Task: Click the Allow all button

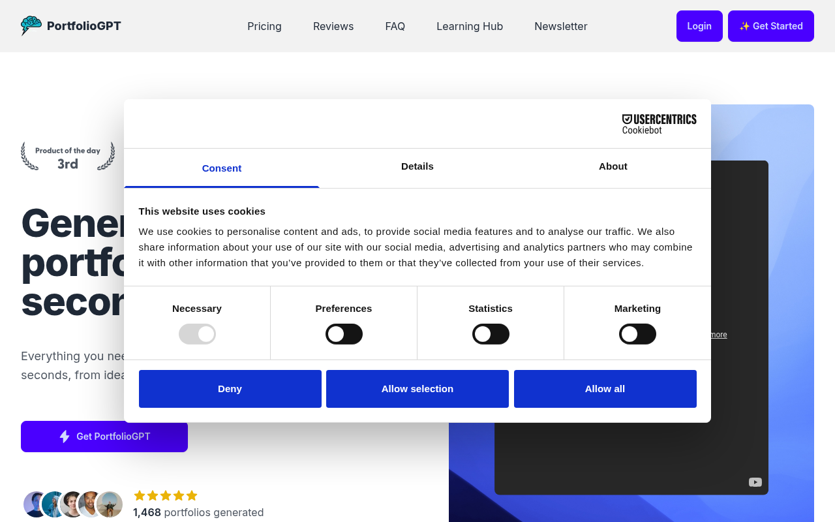Action: click(605, 388)
